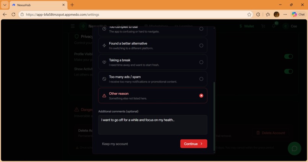
Task: Open the browser profile picture
Action: coord(276,15)
